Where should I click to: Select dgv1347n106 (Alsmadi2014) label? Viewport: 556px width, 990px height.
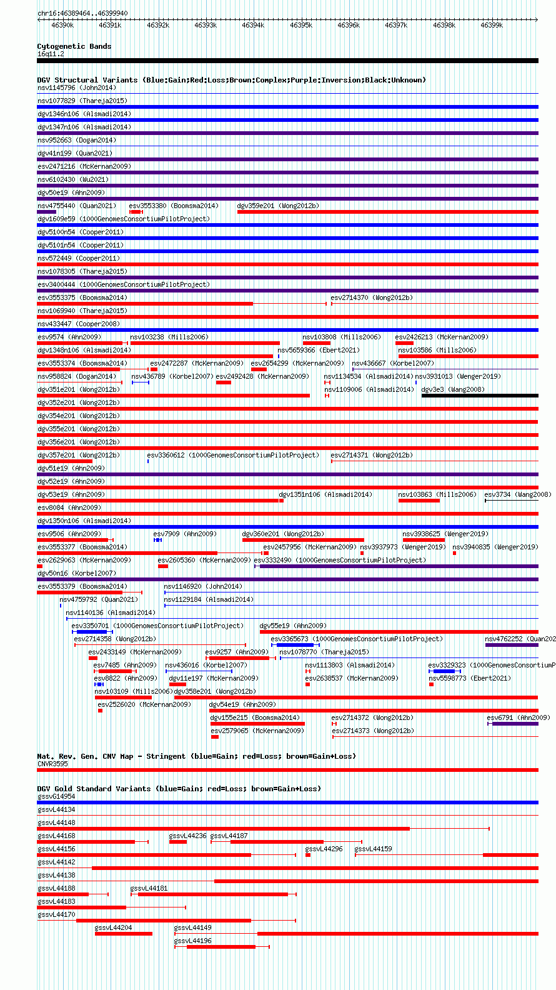84,127
